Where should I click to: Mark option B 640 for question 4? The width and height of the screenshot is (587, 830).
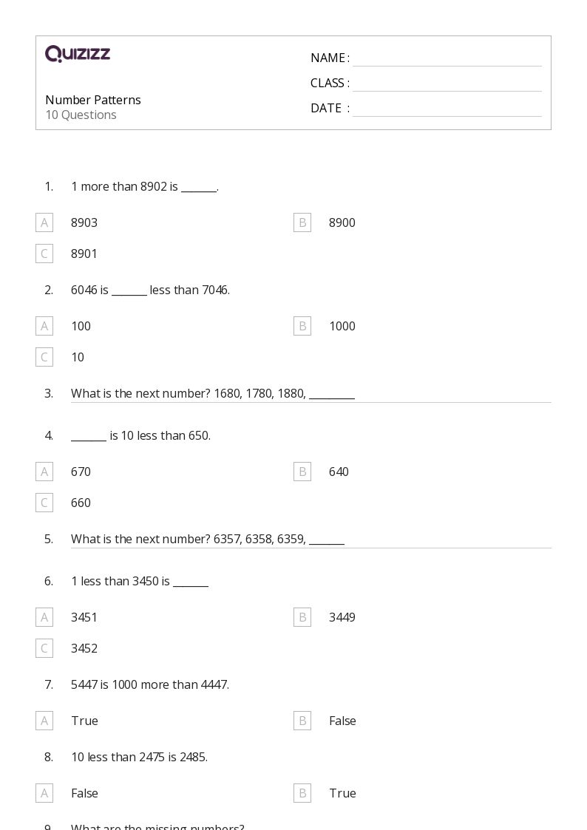point(302,472)
